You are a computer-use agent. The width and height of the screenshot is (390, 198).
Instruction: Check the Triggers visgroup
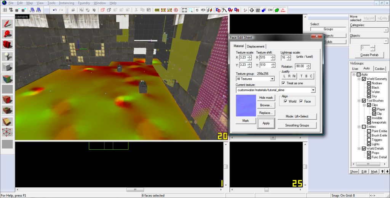(369, 140)
